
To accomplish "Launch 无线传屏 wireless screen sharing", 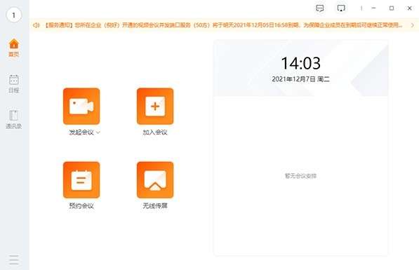I will click(155, 180).
